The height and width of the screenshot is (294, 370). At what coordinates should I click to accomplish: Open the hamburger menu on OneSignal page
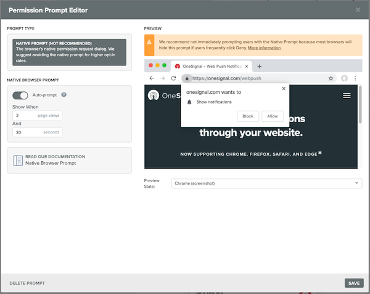pyautogui.click(x=347, y=96)
